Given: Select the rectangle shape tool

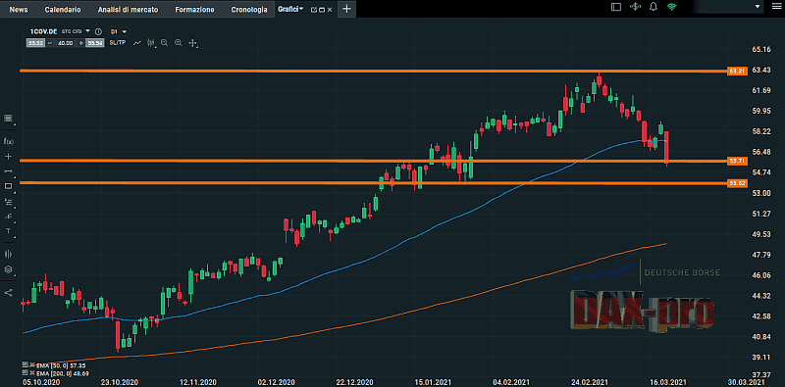Looking at the screenshot, I should click(8, 186).
